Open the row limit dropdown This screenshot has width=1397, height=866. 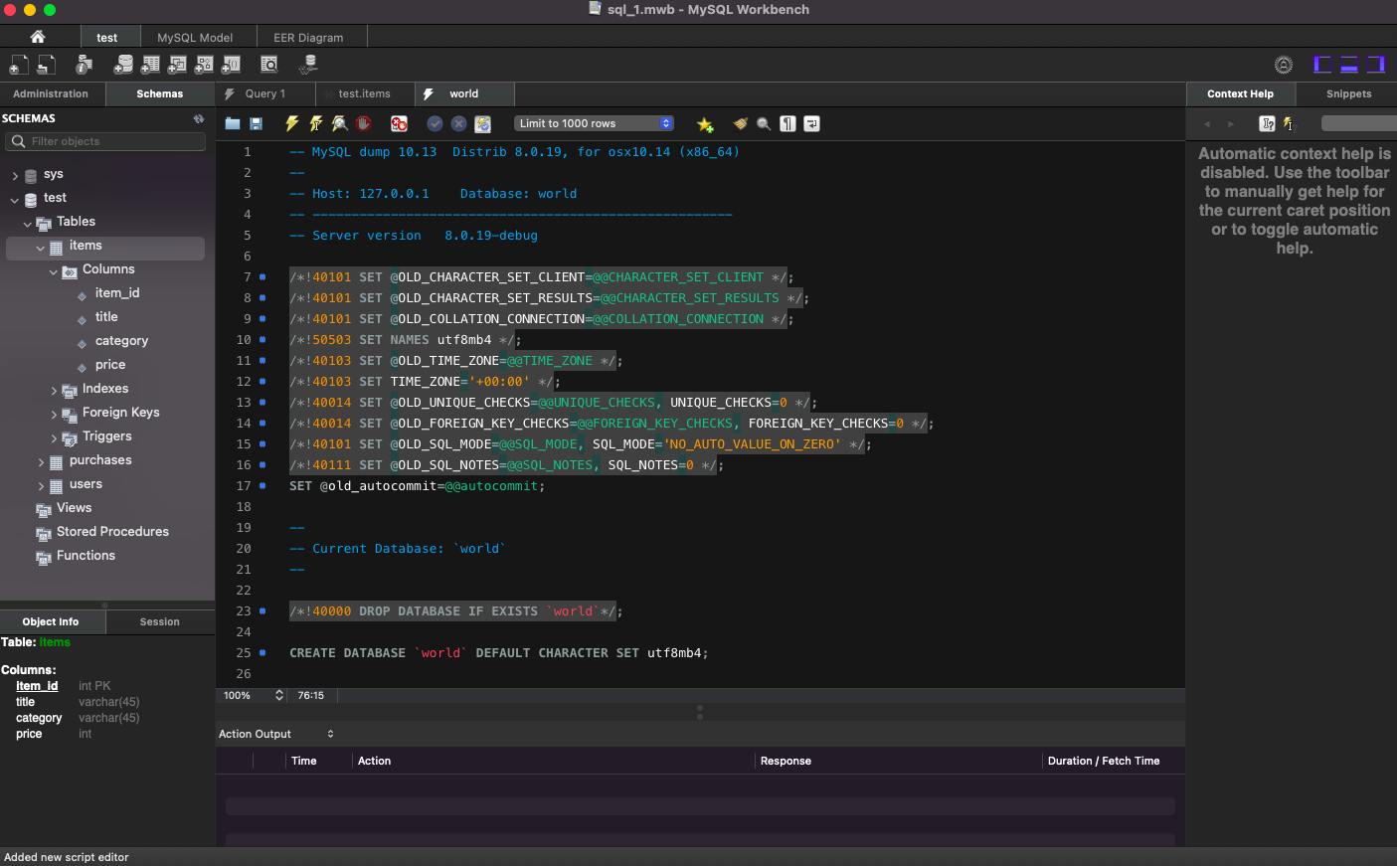(x=595, y=123)
